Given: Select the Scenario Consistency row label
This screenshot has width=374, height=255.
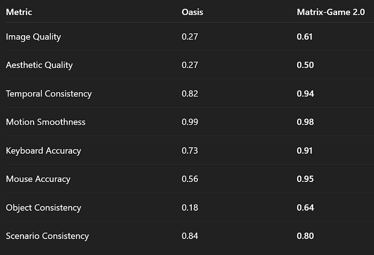Looking at the screenshot, I should pos(47,236).
